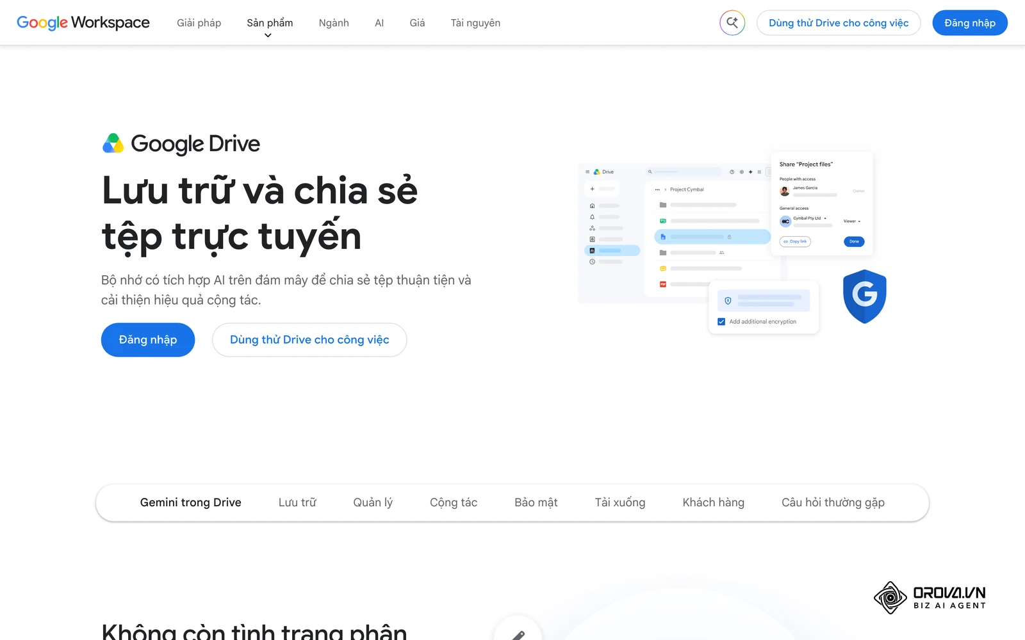Select the Gemini trong Drive tab

191,502
